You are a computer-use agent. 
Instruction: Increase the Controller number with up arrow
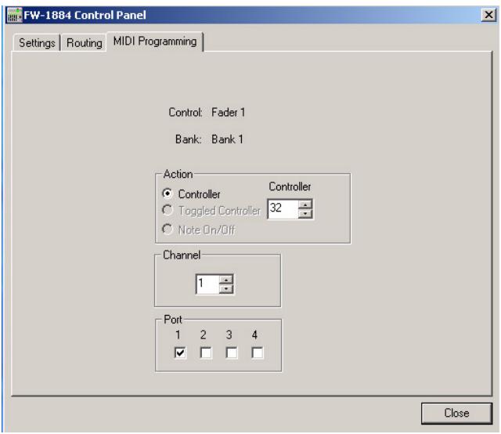(x=305, y=204)
